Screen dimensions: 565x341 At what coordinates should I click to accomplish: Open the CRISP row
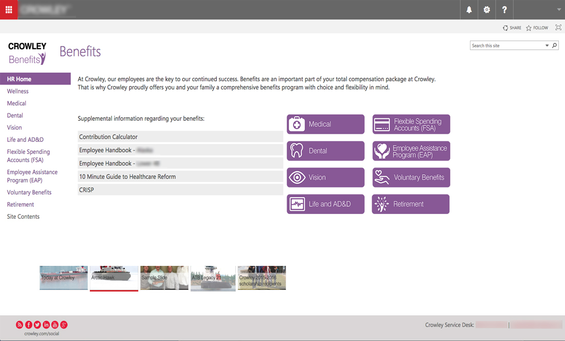pyautogui.click(x=180, y=190)
